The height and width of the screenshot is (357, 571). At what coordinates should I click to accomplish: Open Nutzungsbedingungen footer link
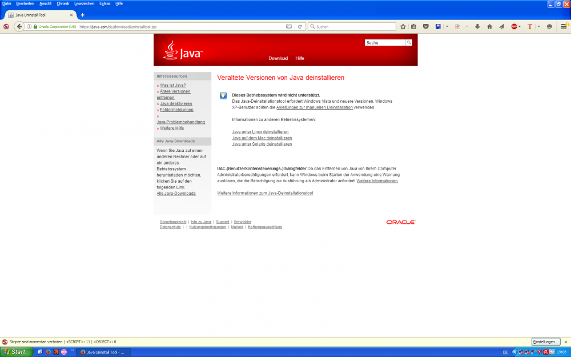point(208,227)
